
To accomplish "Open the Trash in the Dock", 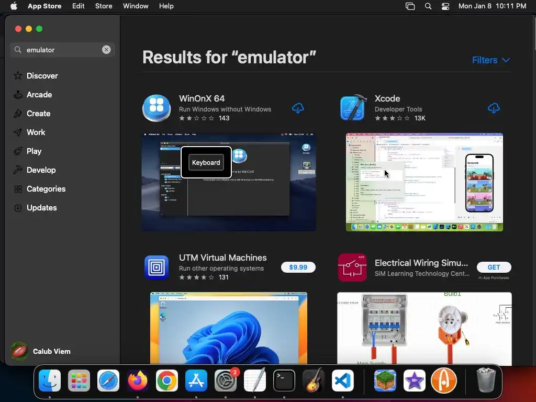I will pyautogui.click(x=486, y=380).
